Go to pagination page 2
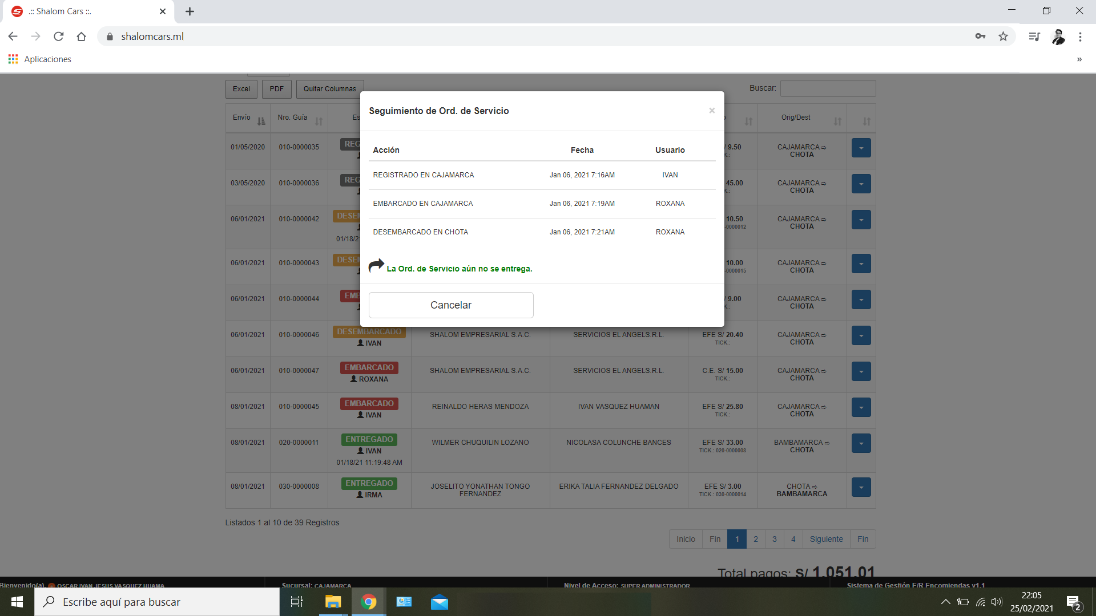This screenshot has height=616, width=1096. click(755, 539)
